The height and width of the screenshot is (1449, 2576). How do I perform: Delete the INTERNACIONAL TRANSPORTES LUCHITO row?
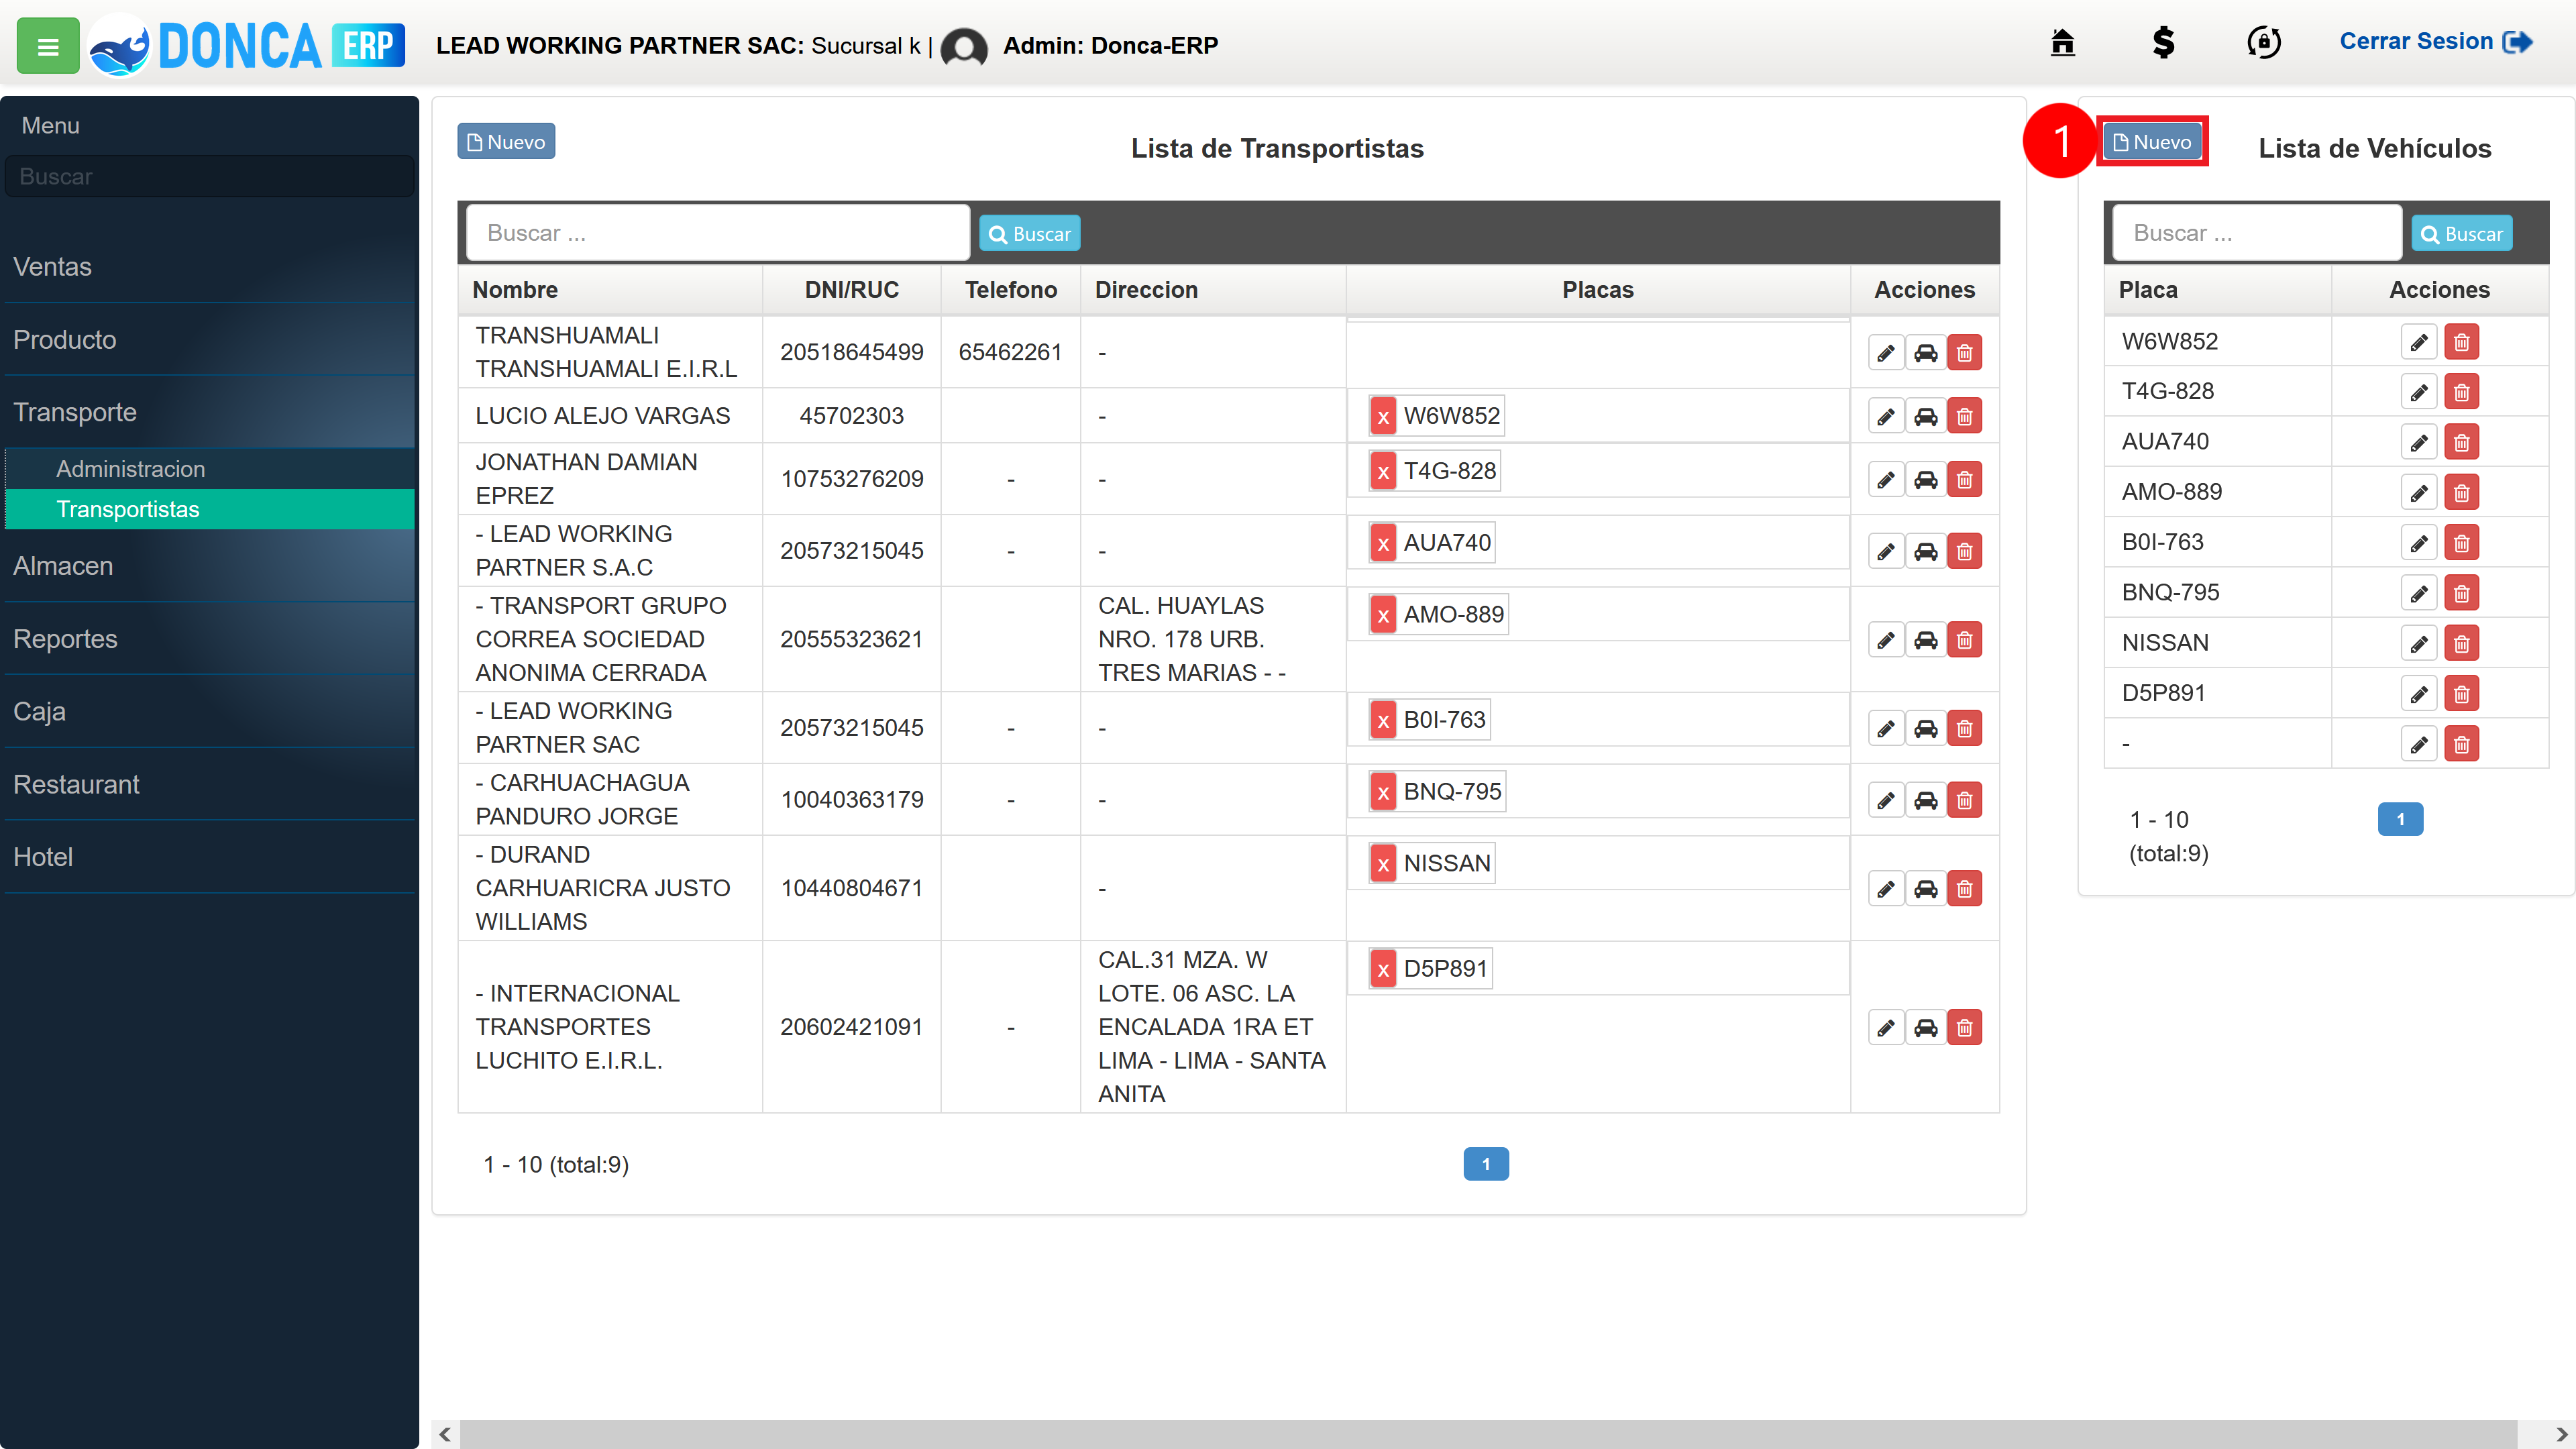pyautogui.click(x=1965, y=1028)
